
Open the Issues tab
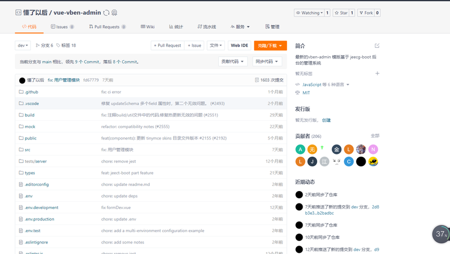point(62,26)
